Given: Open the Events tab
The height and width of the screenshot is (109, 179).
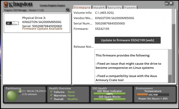Looking at the screenshot, I should [130, 7].
